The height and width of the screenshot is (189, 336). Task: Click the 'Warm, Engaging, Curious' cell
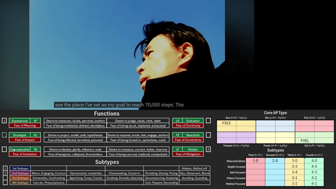tap(48, 173)
